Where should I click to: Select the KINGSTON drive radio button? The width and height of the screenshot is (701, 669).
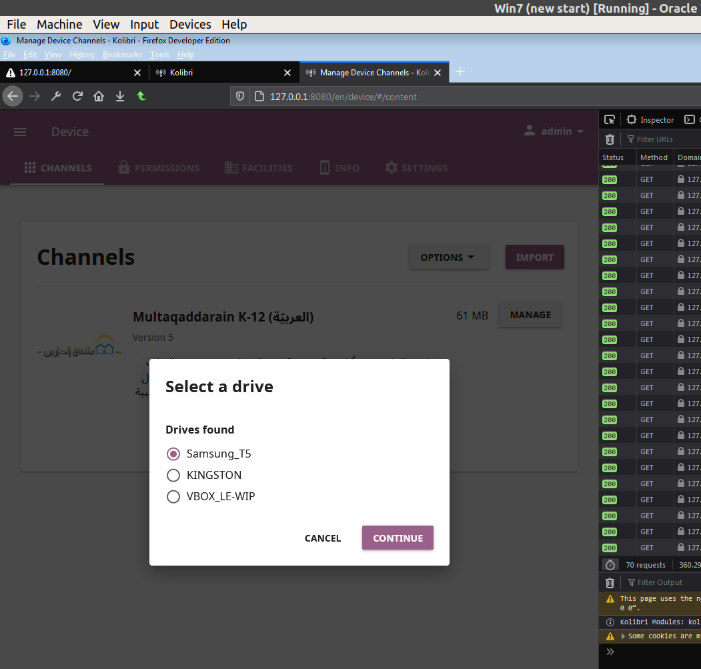point(173,475)
